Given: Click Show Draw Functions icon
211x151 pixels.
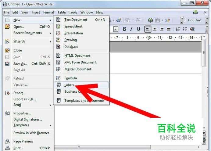Looking at the screenshot, I should (x=167, y=20).
